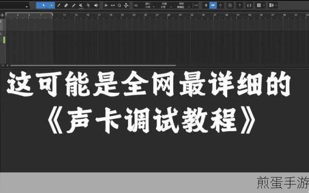Select the Eraser tool
Image resolution: width=309 pixels, height=193 pixels.
click(x=66, y=6)
